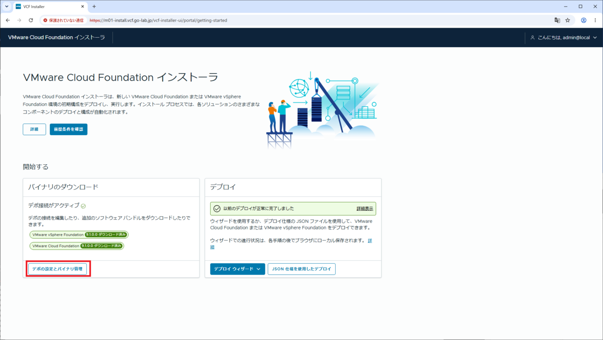Click the user icon beside こんにちは
This screenshot has height=340, width=603.
[533, 38]
